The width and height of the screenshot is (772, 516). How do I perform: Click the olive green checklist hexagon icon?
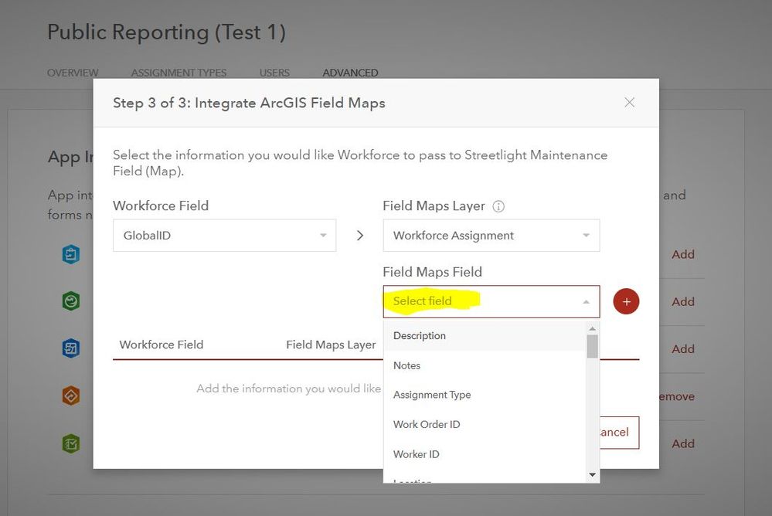pos(71,444)
